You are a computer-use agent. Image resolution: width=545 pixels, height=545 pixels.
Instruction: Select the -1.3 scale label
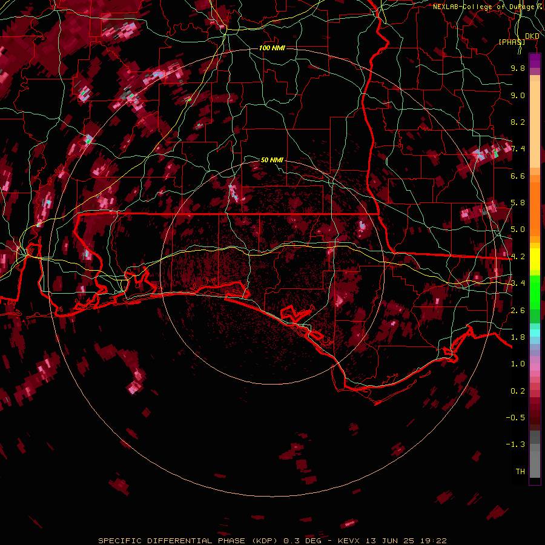[x=516, y=445]
